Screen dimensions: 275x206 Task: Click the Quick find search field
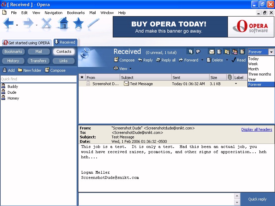pyautogui.click(x=38, y=79)
